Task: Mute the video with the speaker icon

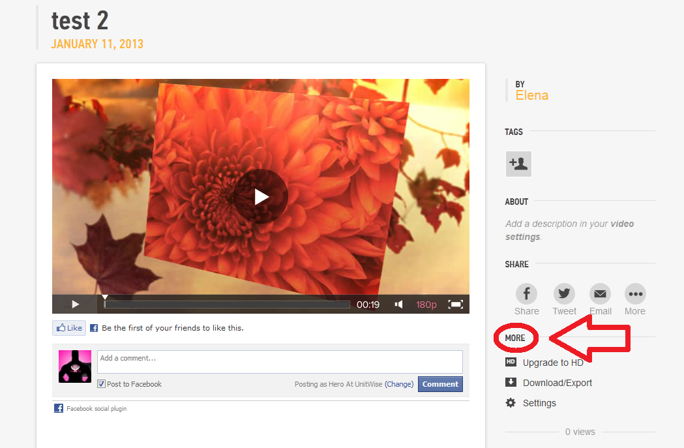Action: click(398, 304)
